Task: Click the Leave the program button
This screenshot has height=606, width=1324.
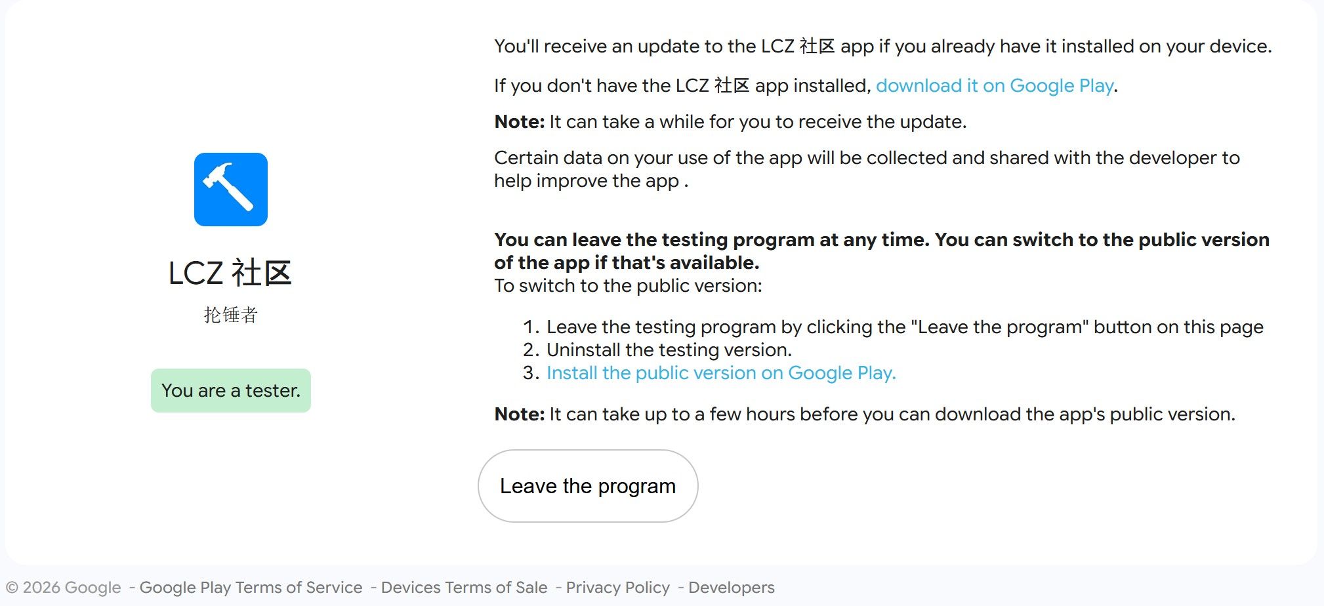Action: [x=588, y=486]
